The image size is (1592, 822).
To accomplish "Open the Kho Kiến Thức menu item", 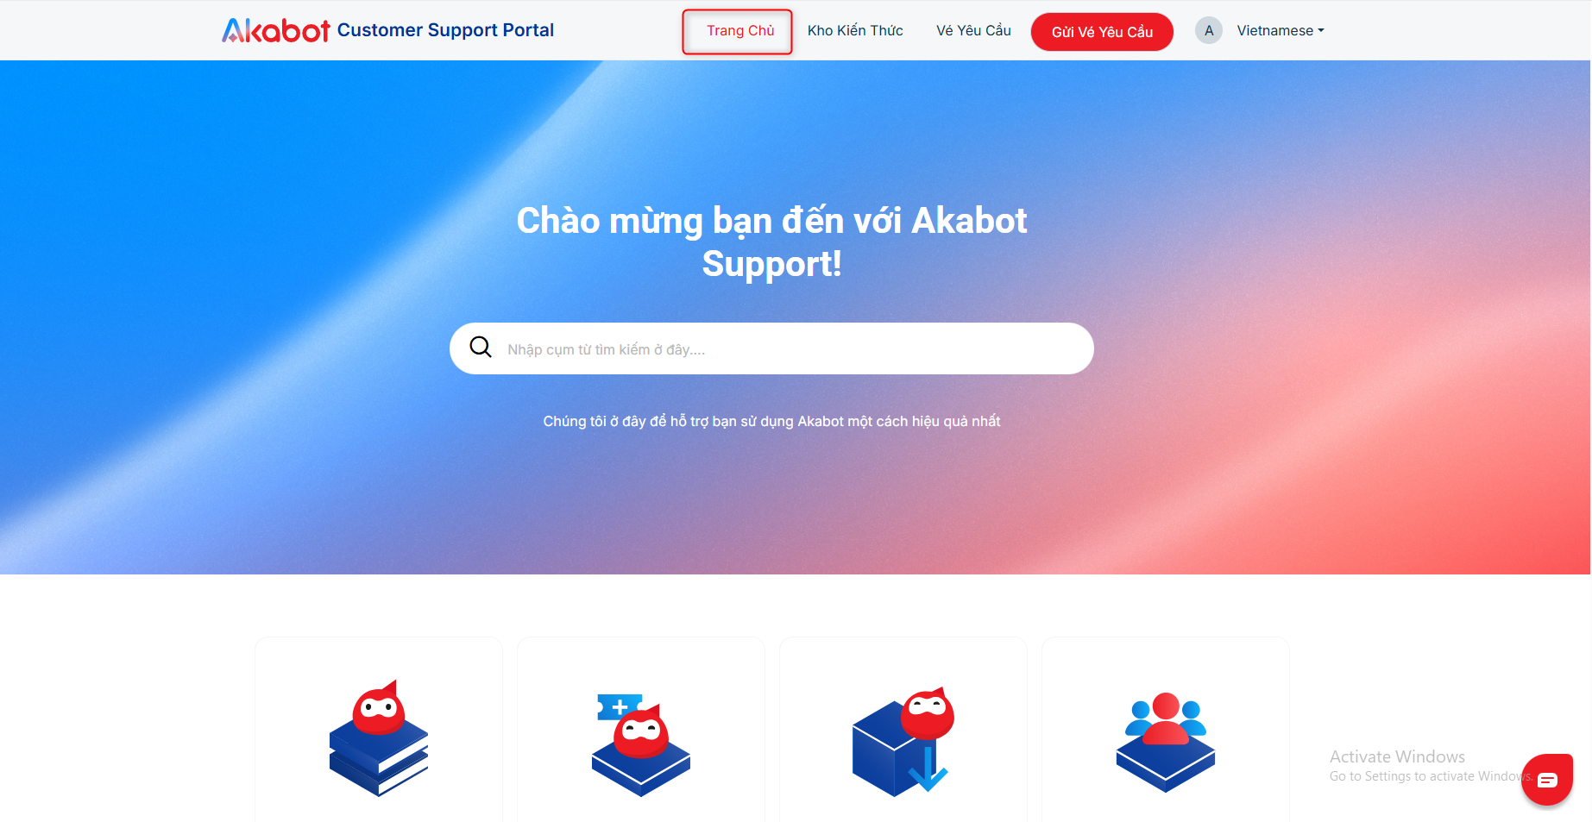I will [x=855, y=30].
